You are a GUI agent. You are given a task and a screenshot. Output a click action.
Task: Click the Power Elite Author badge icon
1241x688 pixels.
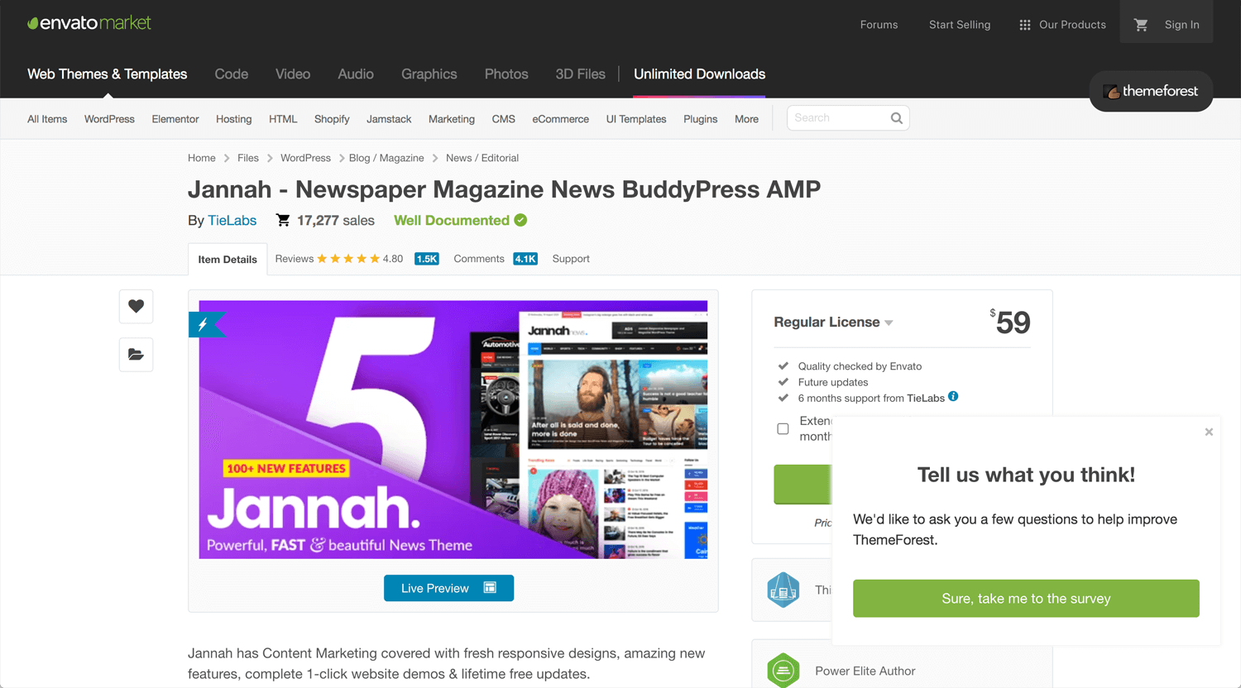tap(783, 671)
